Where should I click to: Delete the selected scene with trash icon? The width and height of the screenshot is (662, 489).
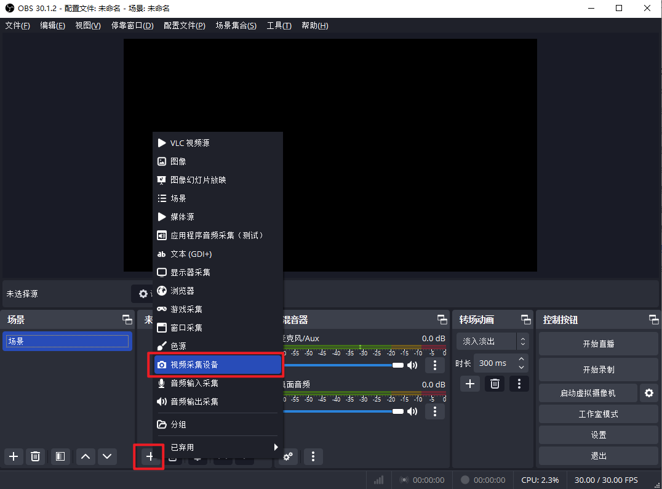36,456
